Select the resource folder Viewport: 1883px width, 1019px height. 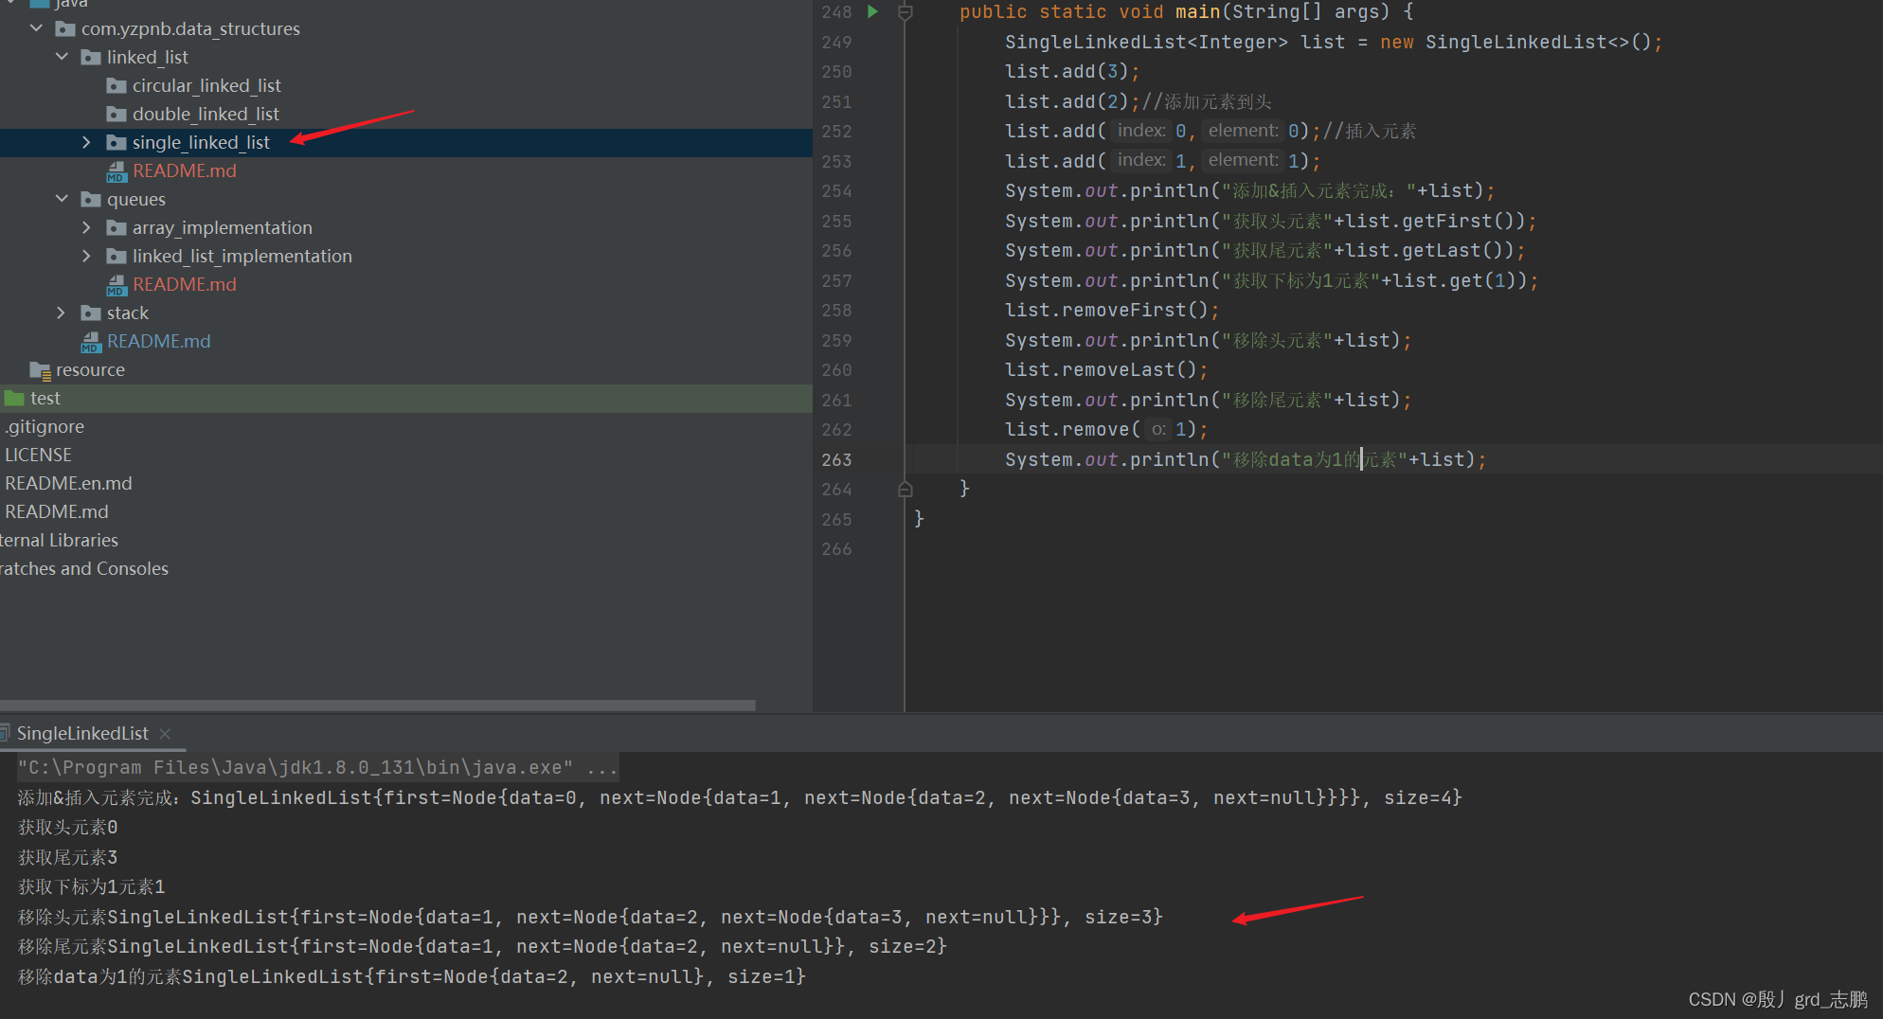pos(90,369)
